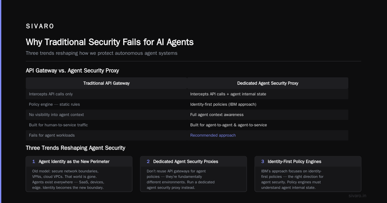Click the number 2 badge on second card

[148, 161]
